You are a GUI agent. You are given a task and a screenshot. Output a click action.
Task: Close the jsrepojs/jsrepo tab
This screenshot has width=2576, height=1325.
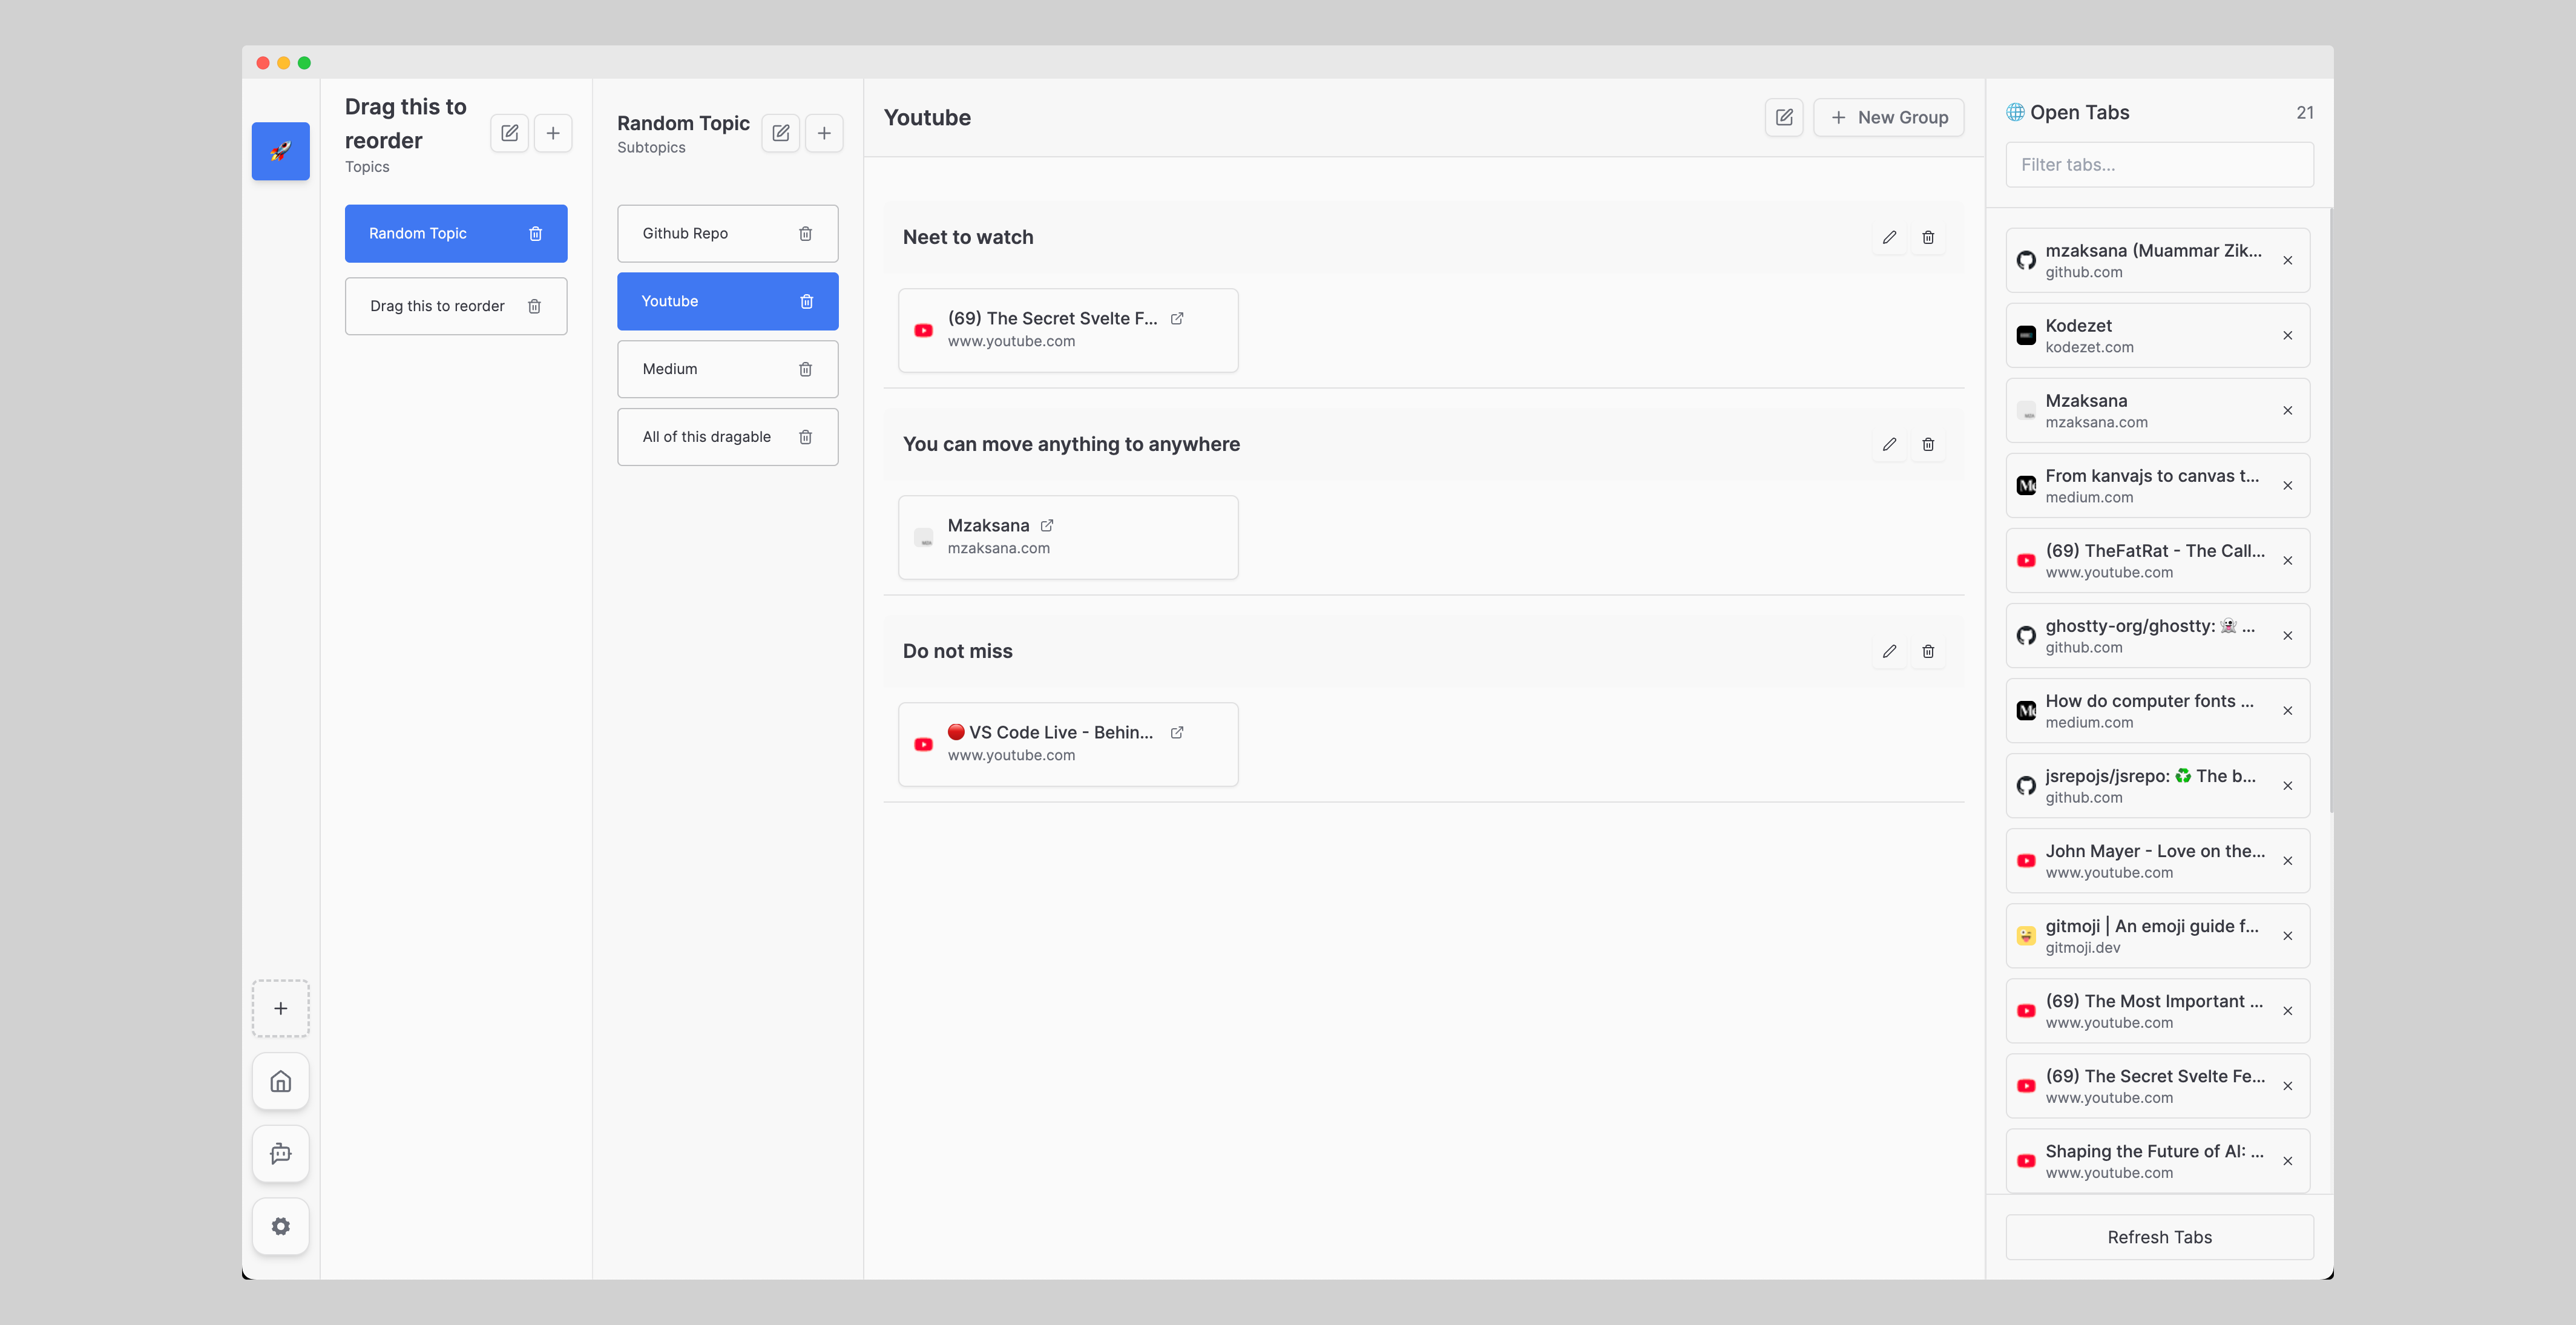pos(2287,785)
